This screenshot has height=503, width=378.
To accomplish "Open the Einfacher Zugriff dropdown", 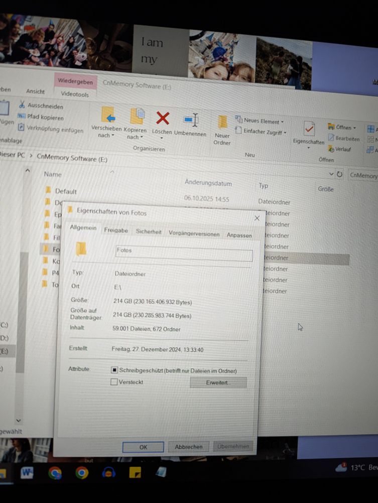I will point(261,131).
